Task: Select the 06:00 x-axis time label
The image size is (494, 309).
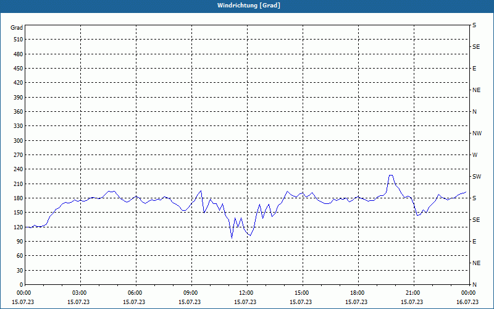Action: point(136,293)
